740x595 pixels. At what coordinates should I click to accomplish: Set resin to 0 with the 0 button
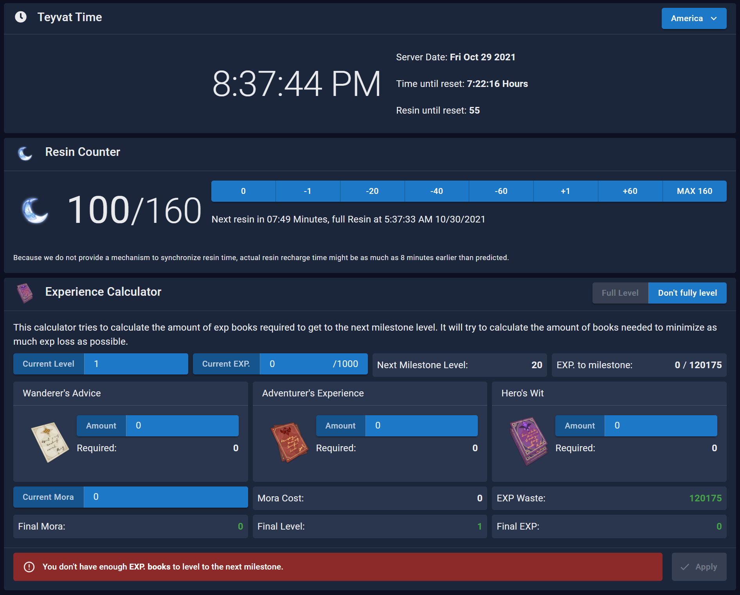pyautogui.click(x=243, y=191)
